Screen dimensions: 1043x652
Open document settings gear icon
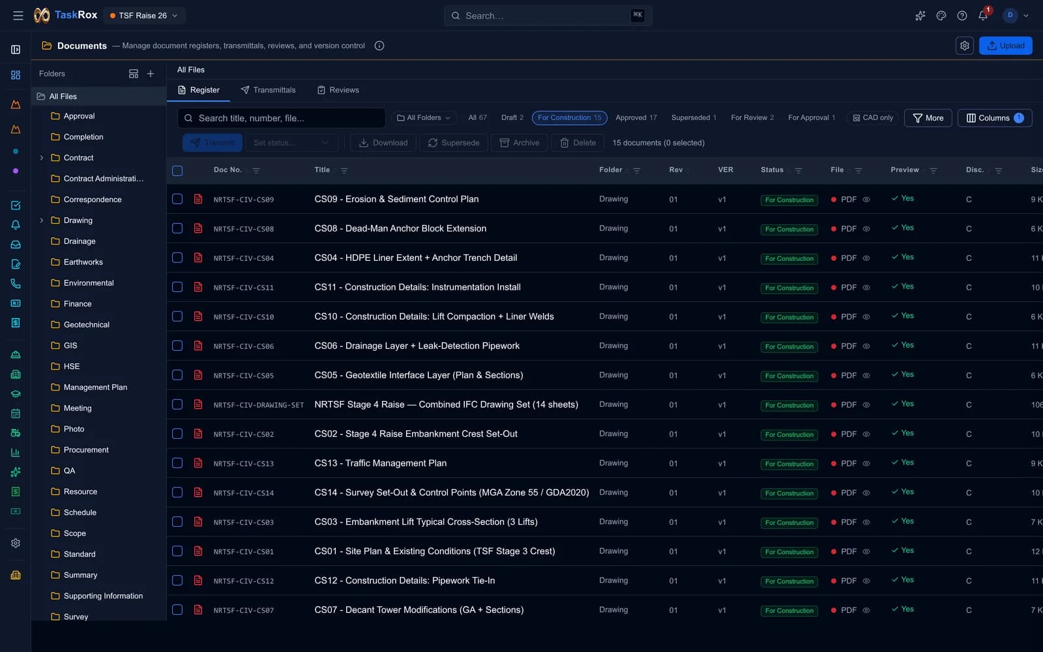point(965,46)
